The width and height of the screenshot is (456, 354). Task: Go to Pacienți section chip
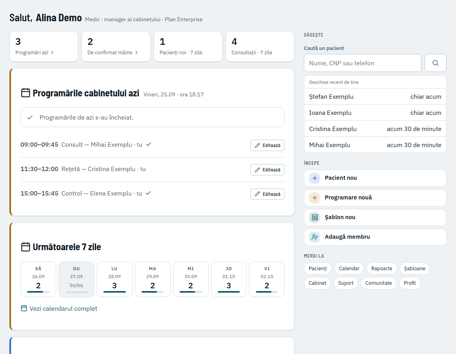click(318, 269)
